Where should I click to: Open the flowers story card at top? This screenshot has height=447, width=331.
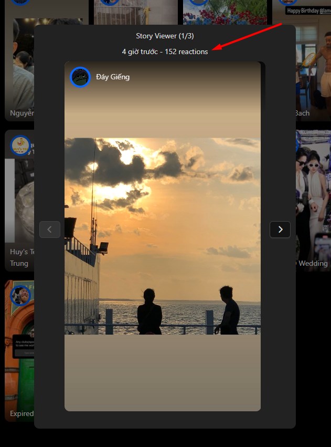pos(225,12)
